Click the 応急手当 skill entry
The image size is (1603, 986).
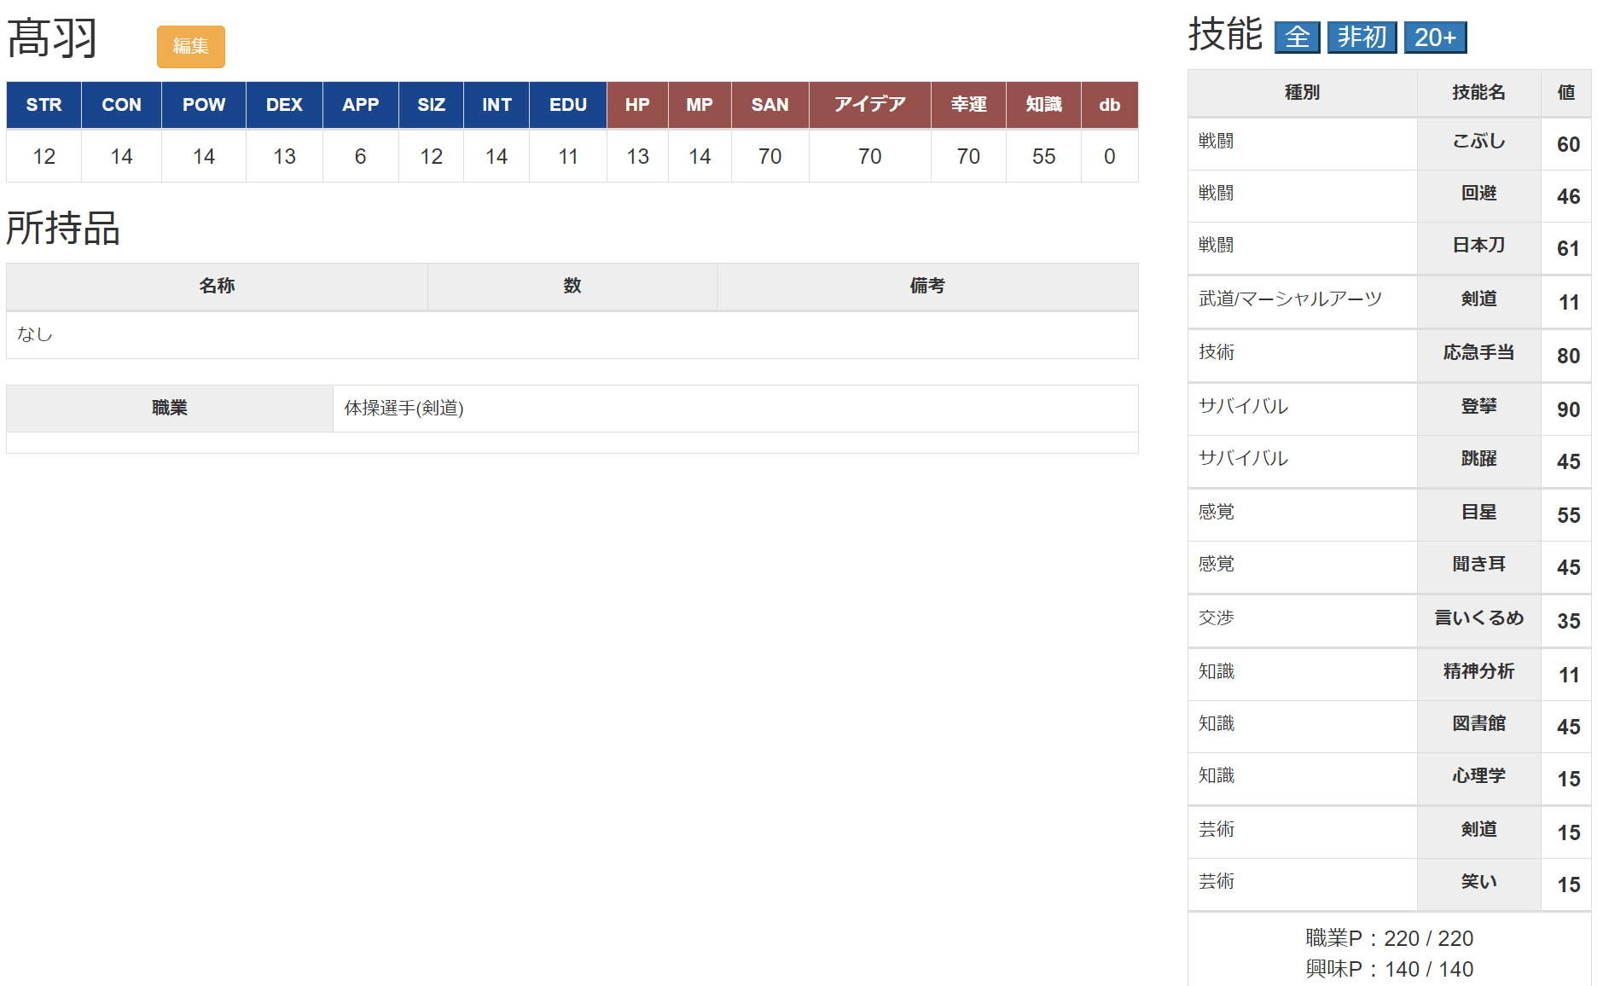1478,353
